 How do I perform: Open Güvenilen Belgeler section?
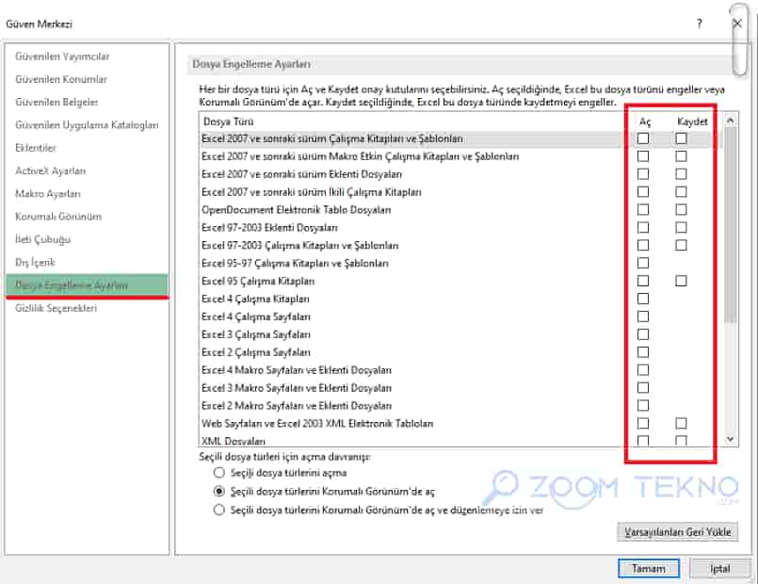click(56, 102)
